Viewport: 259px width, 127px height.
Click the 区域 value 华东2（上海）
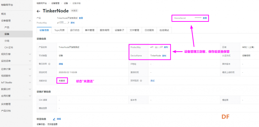248,47
